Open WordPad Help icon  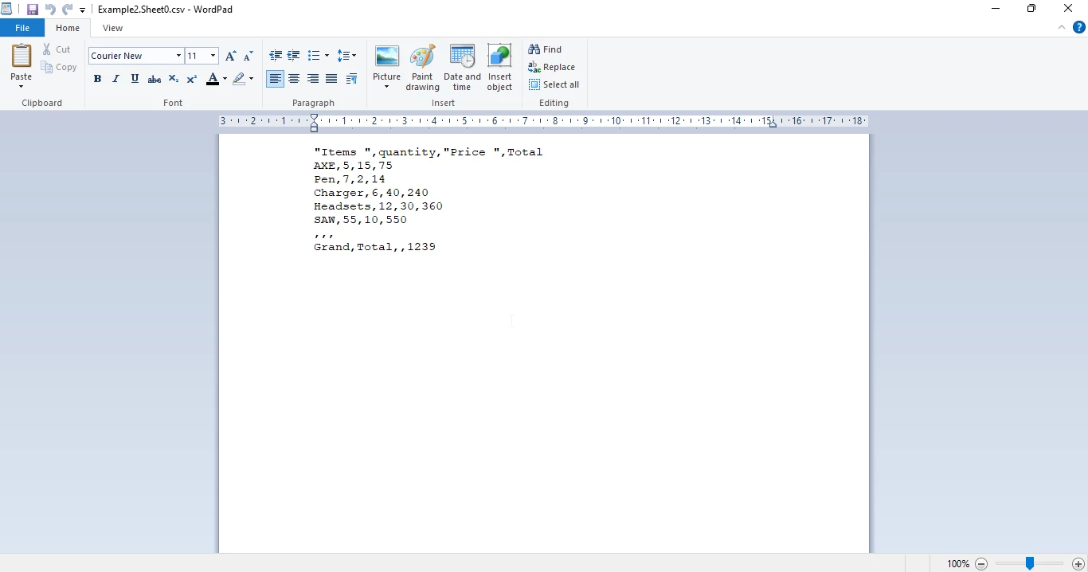pyautogui.click(x=1079, y=28)
